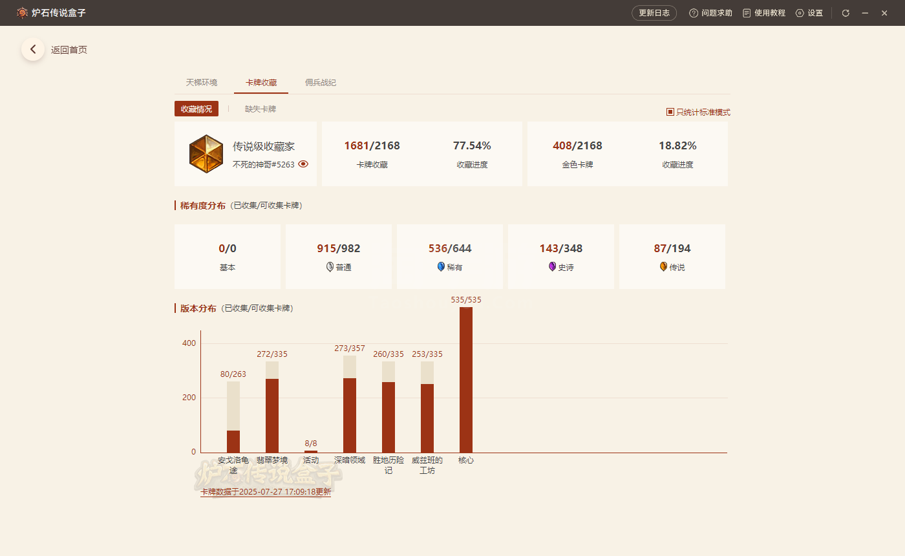This screenshot has height=556, width=905.
Task: Click the 威兹班的工坊 chart bar
Action: tap(427, 407)
